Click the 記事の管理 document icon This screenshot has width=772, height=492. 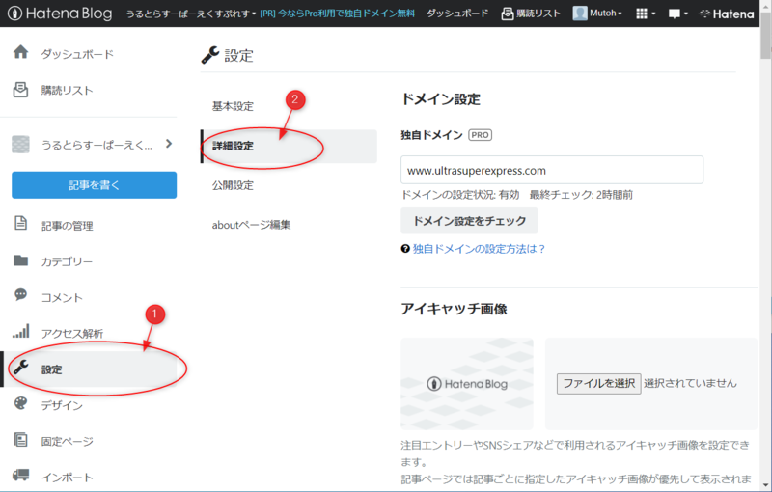tap(20, 223)
